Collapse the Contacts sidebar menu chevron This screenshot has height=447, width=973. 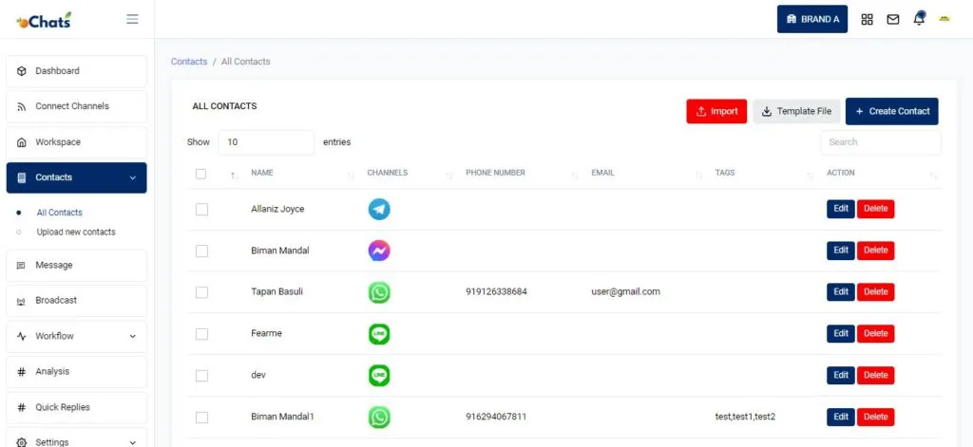(x=132, y=177)
